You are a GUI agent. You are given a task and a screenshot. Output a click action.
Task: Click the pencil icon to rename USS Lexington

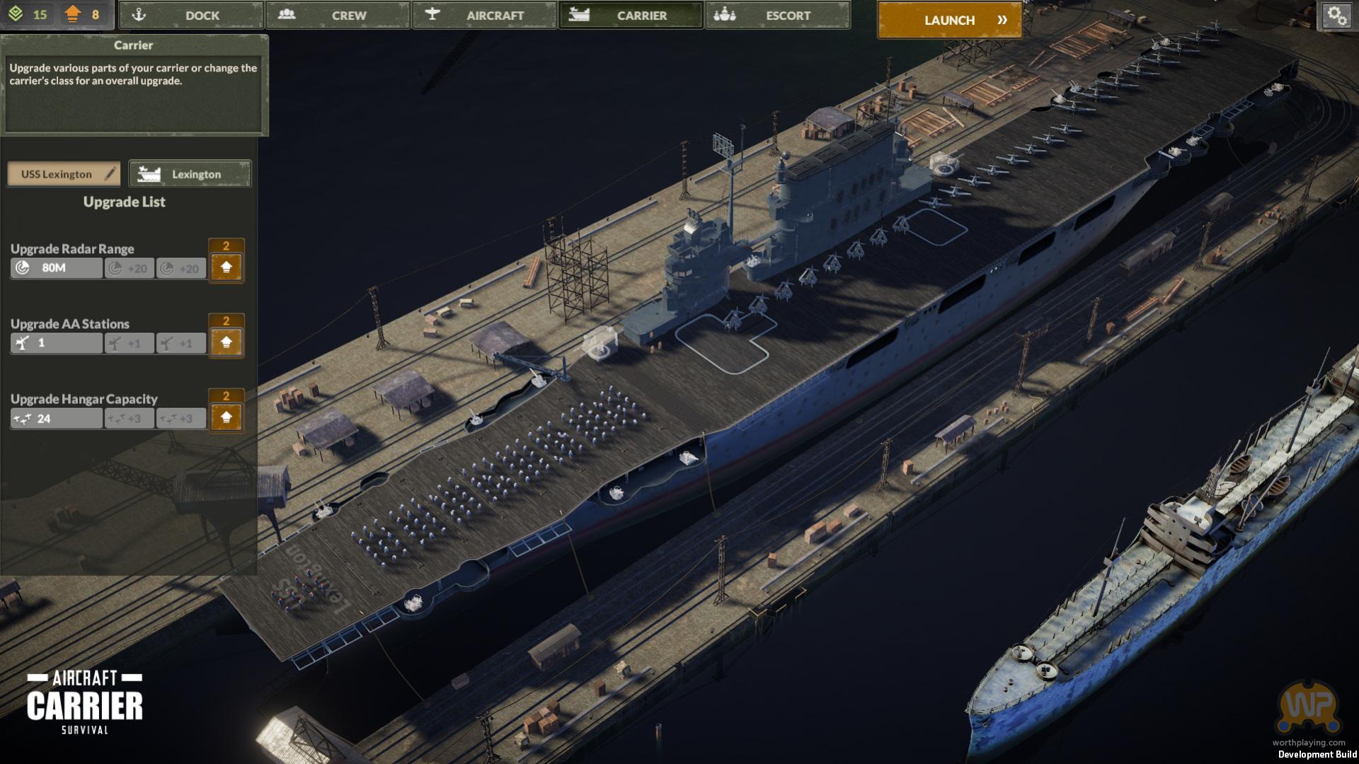click(110, 174)
